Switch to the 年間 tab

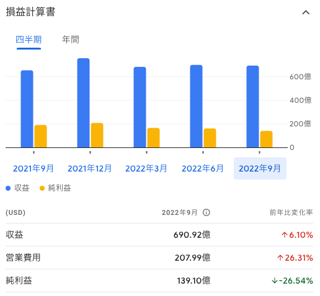pos(71,40)
